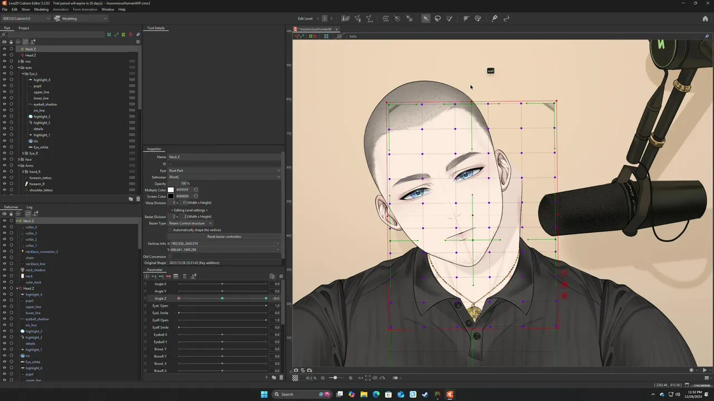The width and height of the screenshot is (714, 401).
Task: Click Editing Level settings button
Action: pos(189,210)
